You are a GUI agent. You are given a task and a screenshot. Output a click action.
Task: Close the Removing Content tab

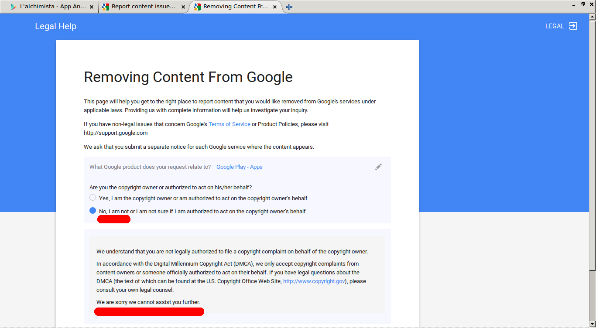[274, 7]
